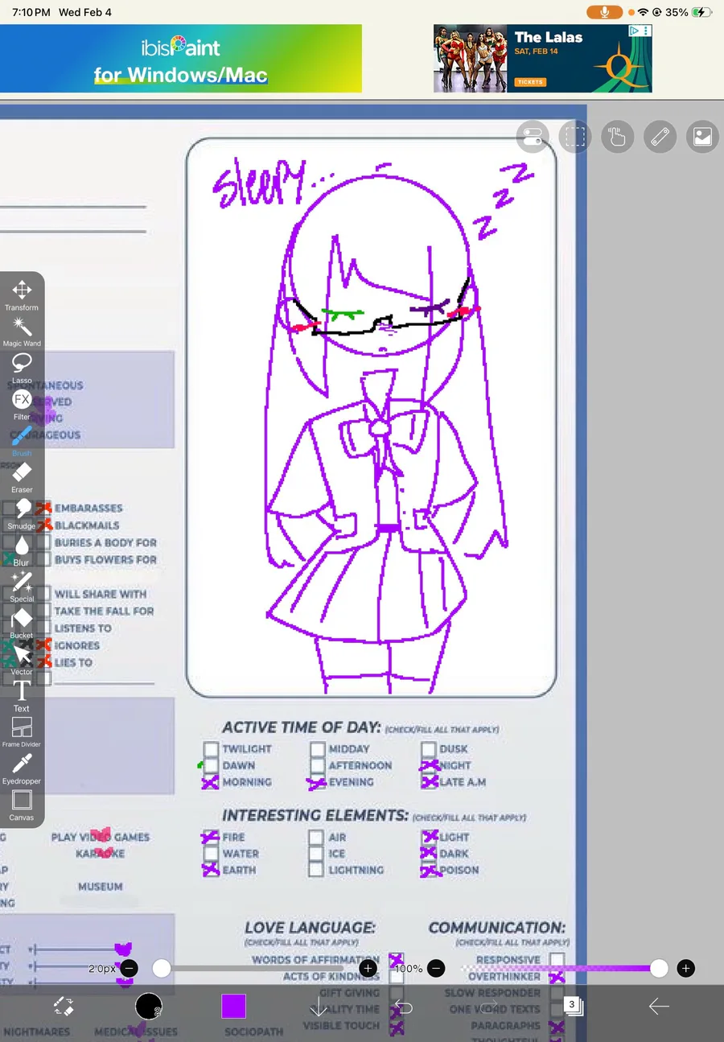Check the DUSK checkbox

point(428,749)
